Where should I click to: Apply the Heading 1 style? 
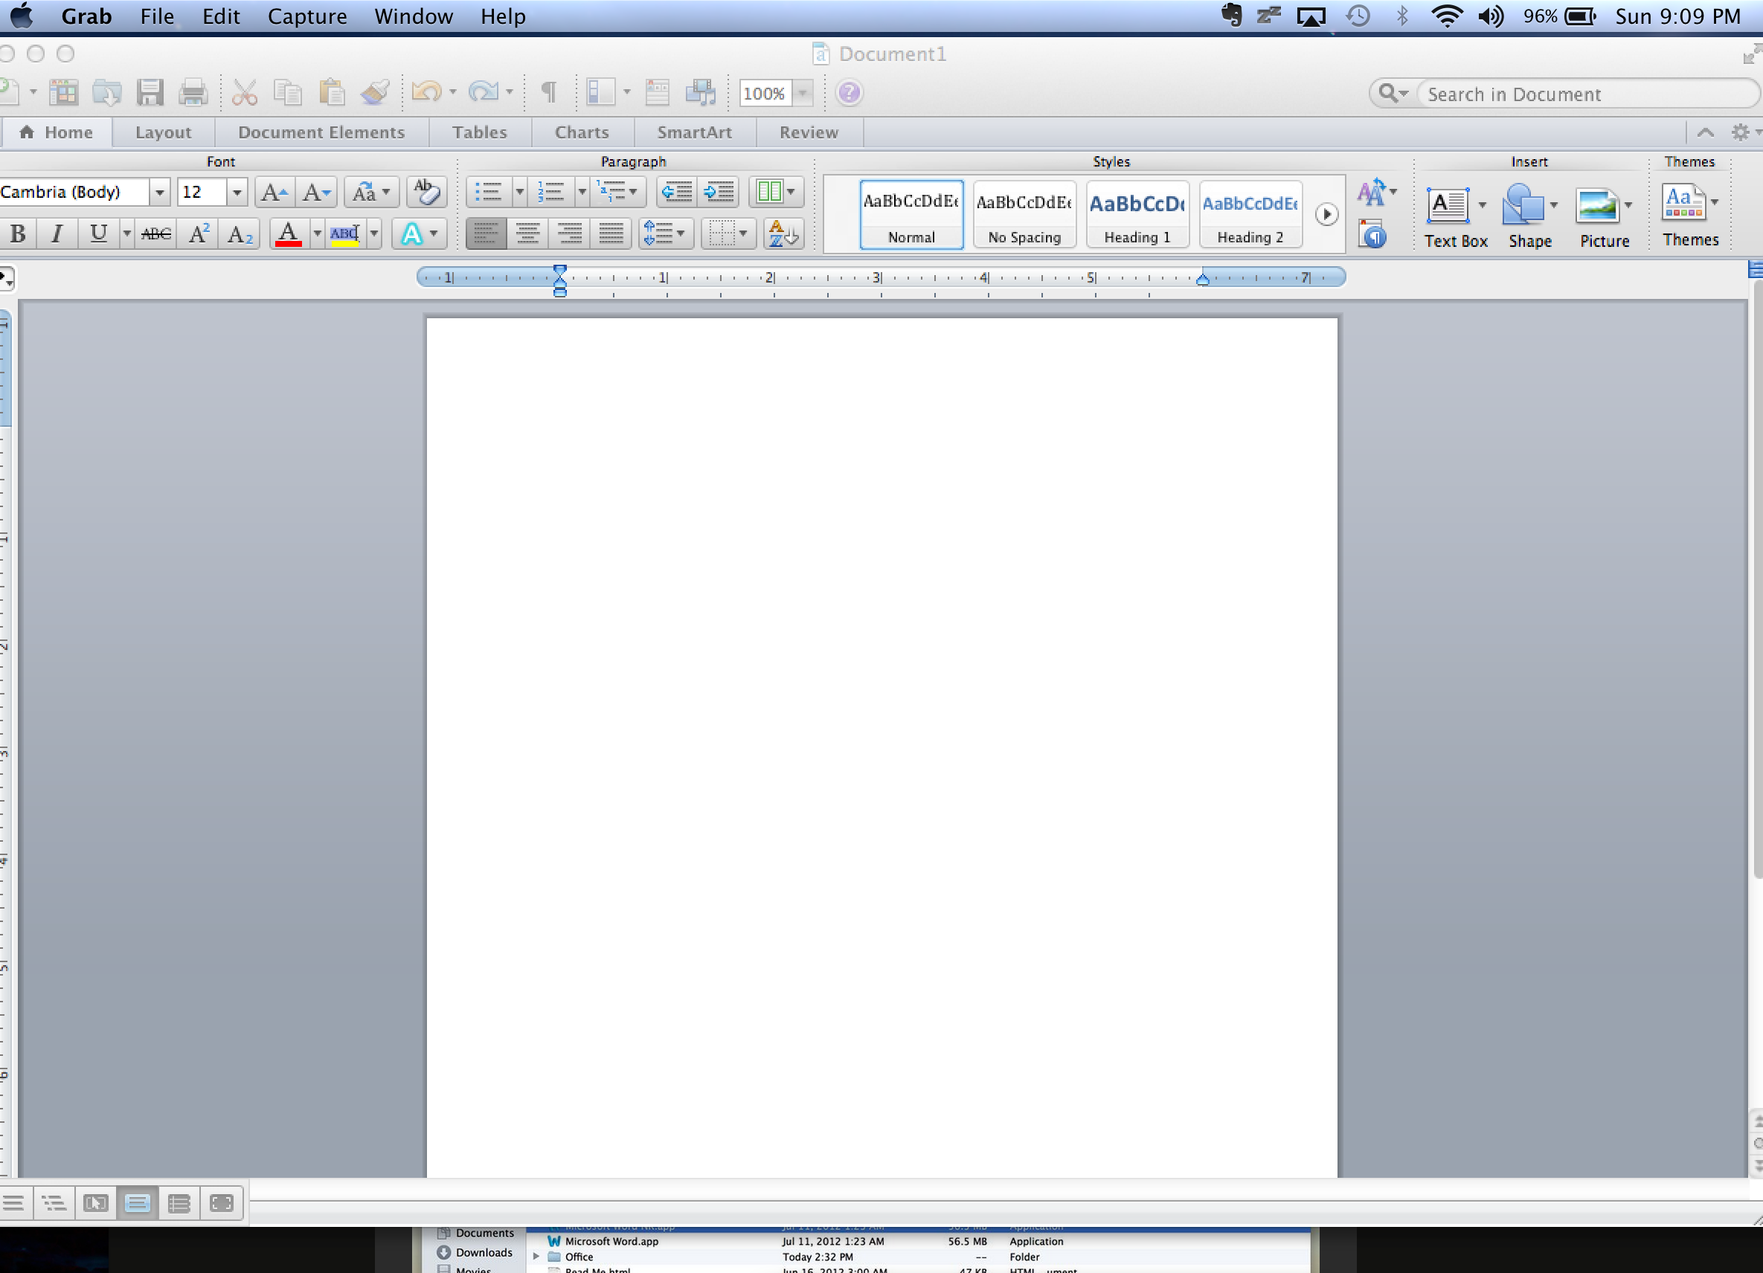coord(1137,213)
